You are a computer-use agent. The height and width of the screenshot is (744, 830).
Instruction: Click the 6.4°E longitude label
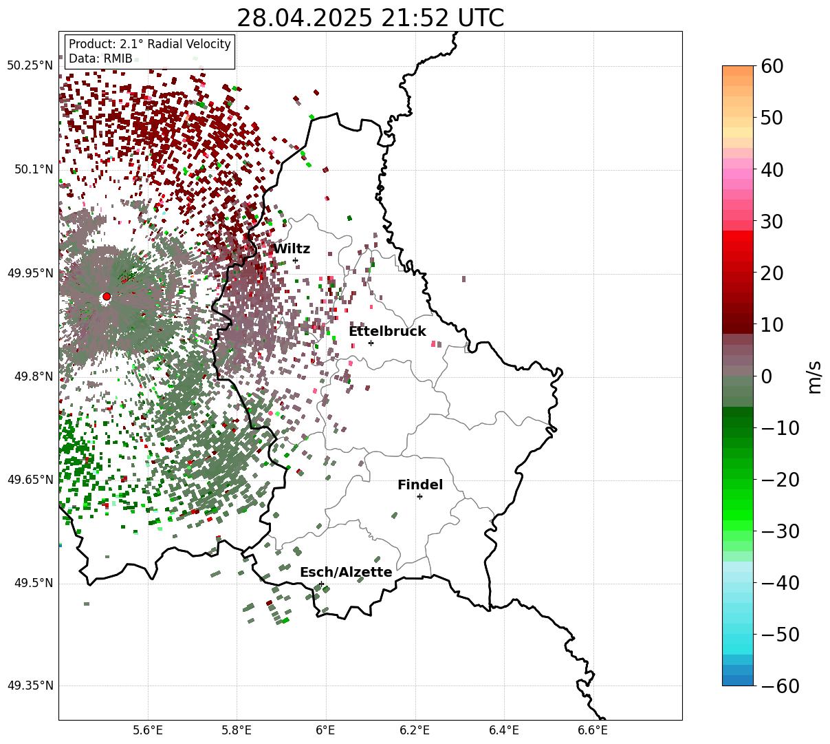coord(504,730)
